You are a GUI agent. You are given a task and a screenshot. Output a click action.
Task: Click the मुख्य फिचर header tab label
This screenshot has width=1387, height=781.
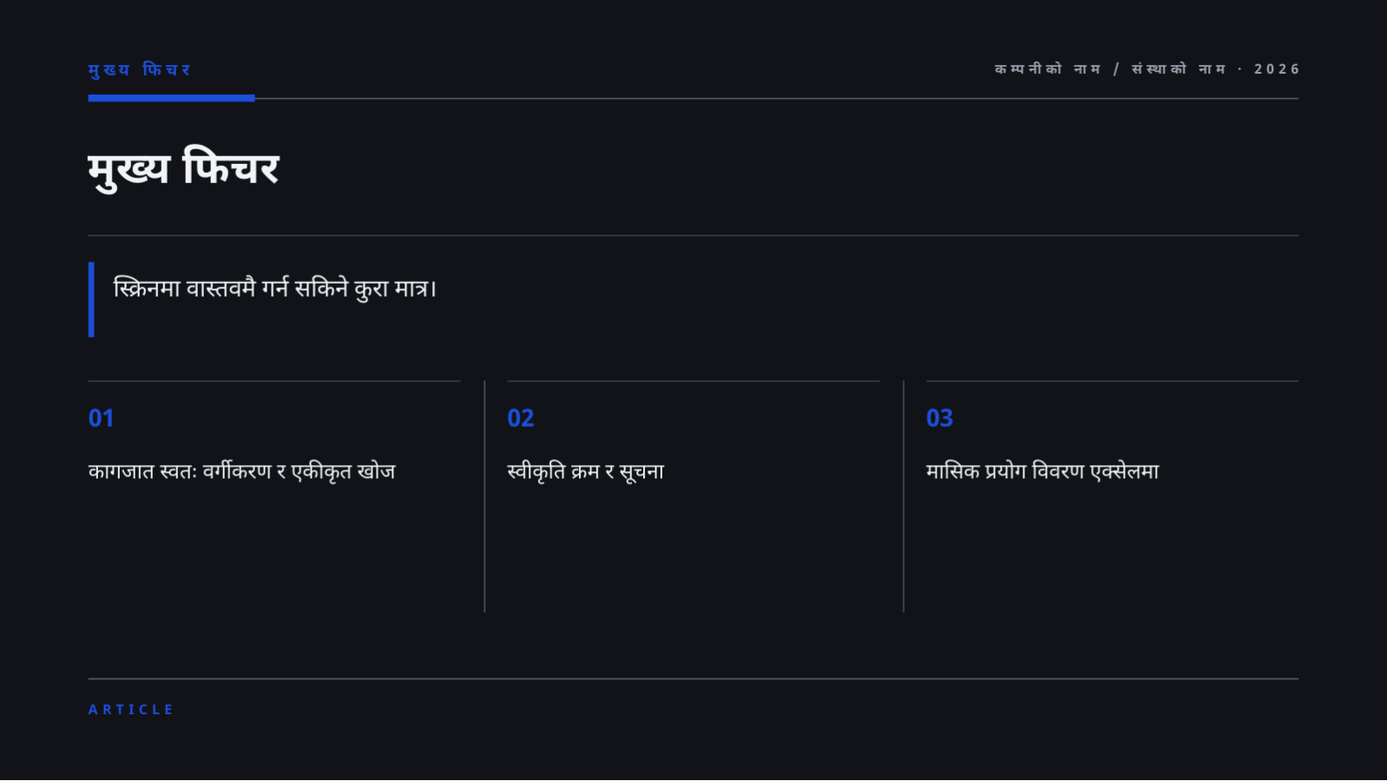click(x=139, y=69)
